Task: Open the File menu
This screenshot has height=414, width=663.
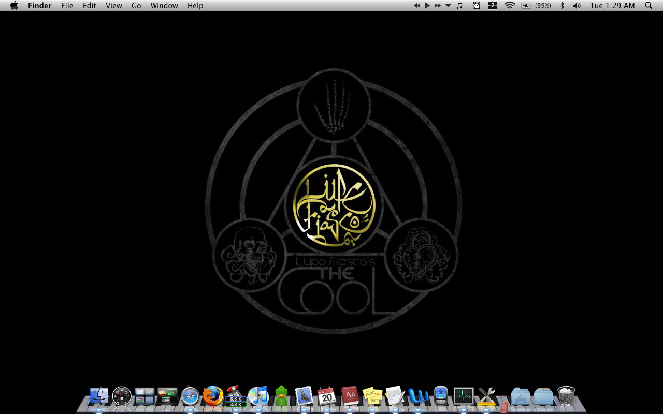Action: [x=67, y=6]
